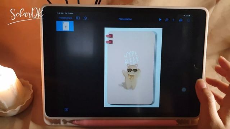
Task: Select the lower pink clip on the slide
Action: 109,42
